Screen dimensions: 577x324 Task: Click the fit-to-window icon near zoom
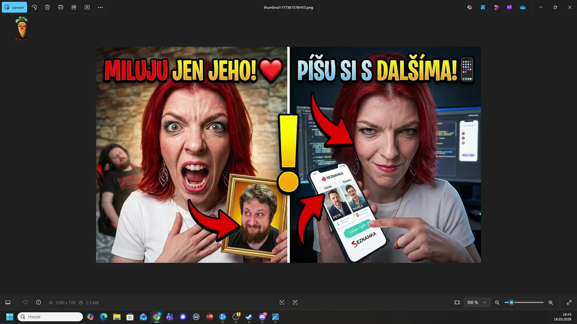pos(457,302)
